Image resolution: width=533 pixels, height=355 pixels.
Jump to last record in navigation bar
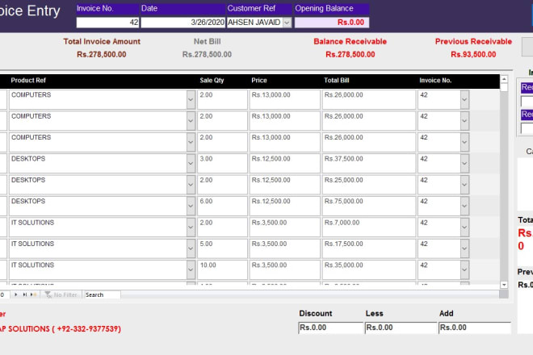(24, 294)
